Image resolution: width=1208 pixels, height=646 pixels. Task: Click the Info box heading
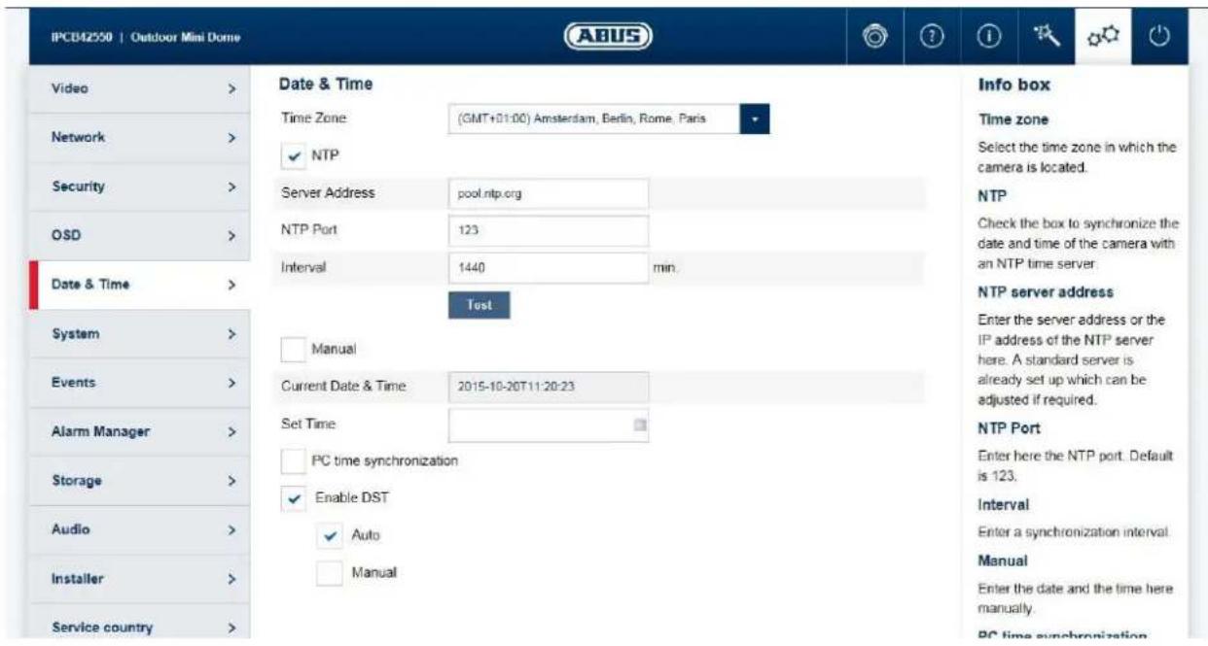[x=1014, y=85]
